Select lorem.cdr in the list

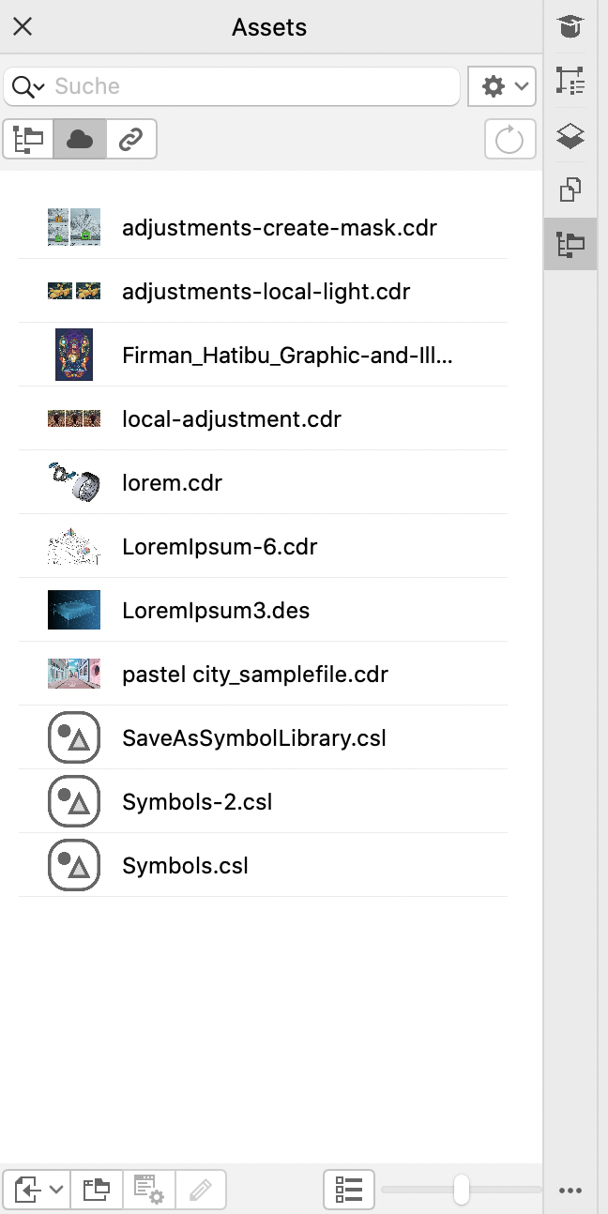coord(172,483)
